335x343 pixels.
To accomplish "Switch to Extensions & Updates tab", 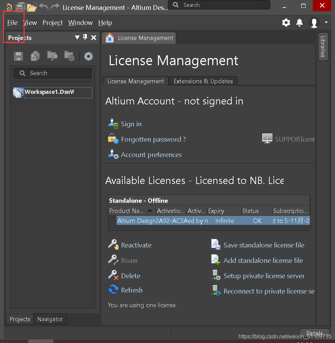I will (x=203, y=81).
